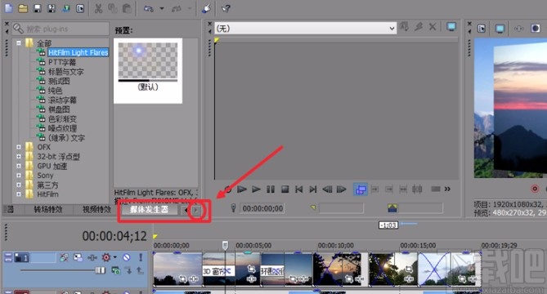Toggle the highlighted blue trimmer mode button
Viewport: 547px width, 294px height.
click(x=361, y=189)
